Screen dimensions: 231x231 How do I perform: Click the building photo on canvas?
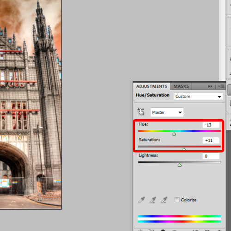(x=30, y=105)
